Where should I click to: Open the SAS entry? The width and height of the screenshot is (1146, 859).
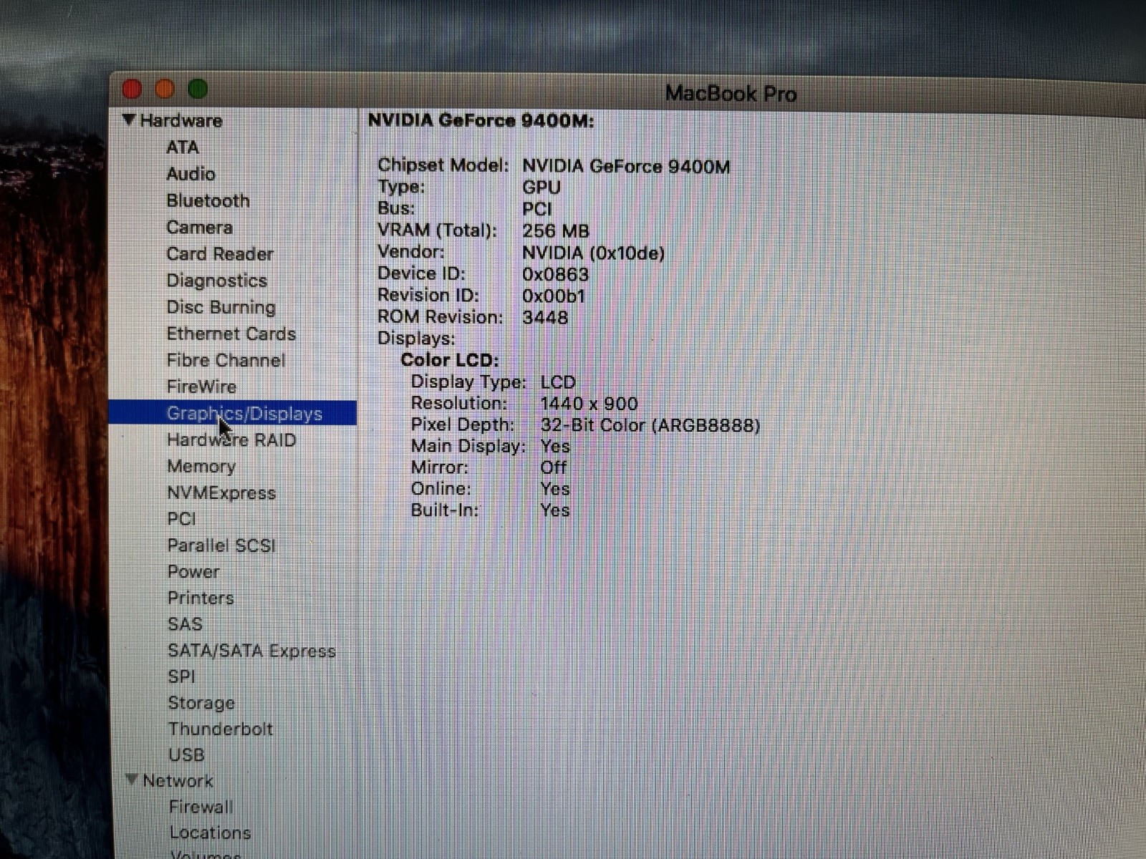coord(185,624)
